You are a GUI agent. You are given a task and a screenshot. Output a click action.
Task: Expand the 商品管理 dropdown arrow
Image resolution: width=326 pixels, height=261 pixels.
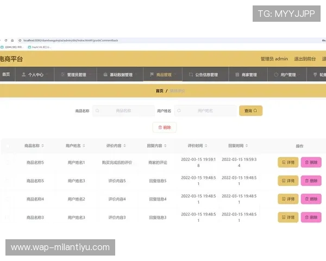(175, 74)
